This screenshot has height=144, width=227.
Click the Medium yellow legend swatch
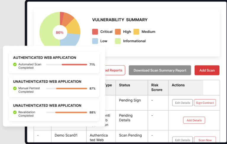[136, 32]
